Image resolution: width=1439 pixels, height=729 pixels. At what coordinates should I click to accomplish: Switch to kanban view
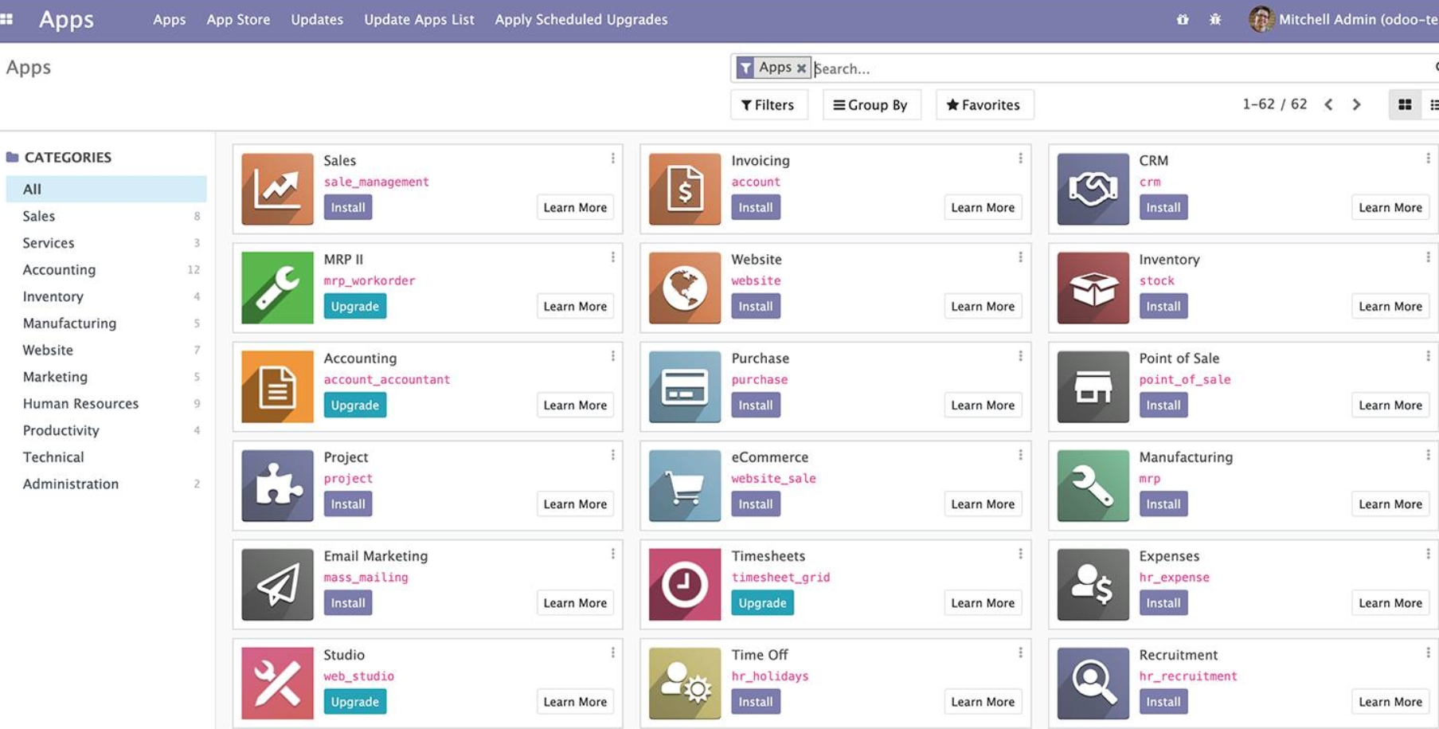[1405, 104]
